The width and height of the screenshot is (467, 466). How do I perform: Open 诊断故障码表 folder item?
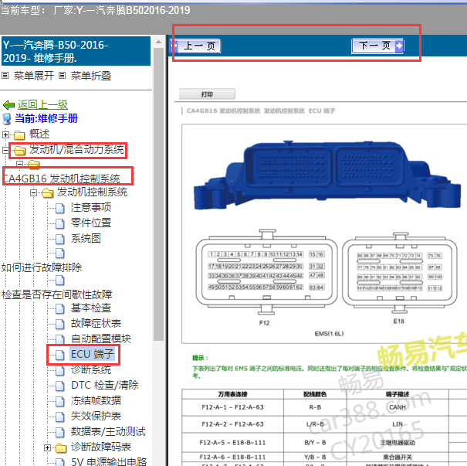point(101,447)
